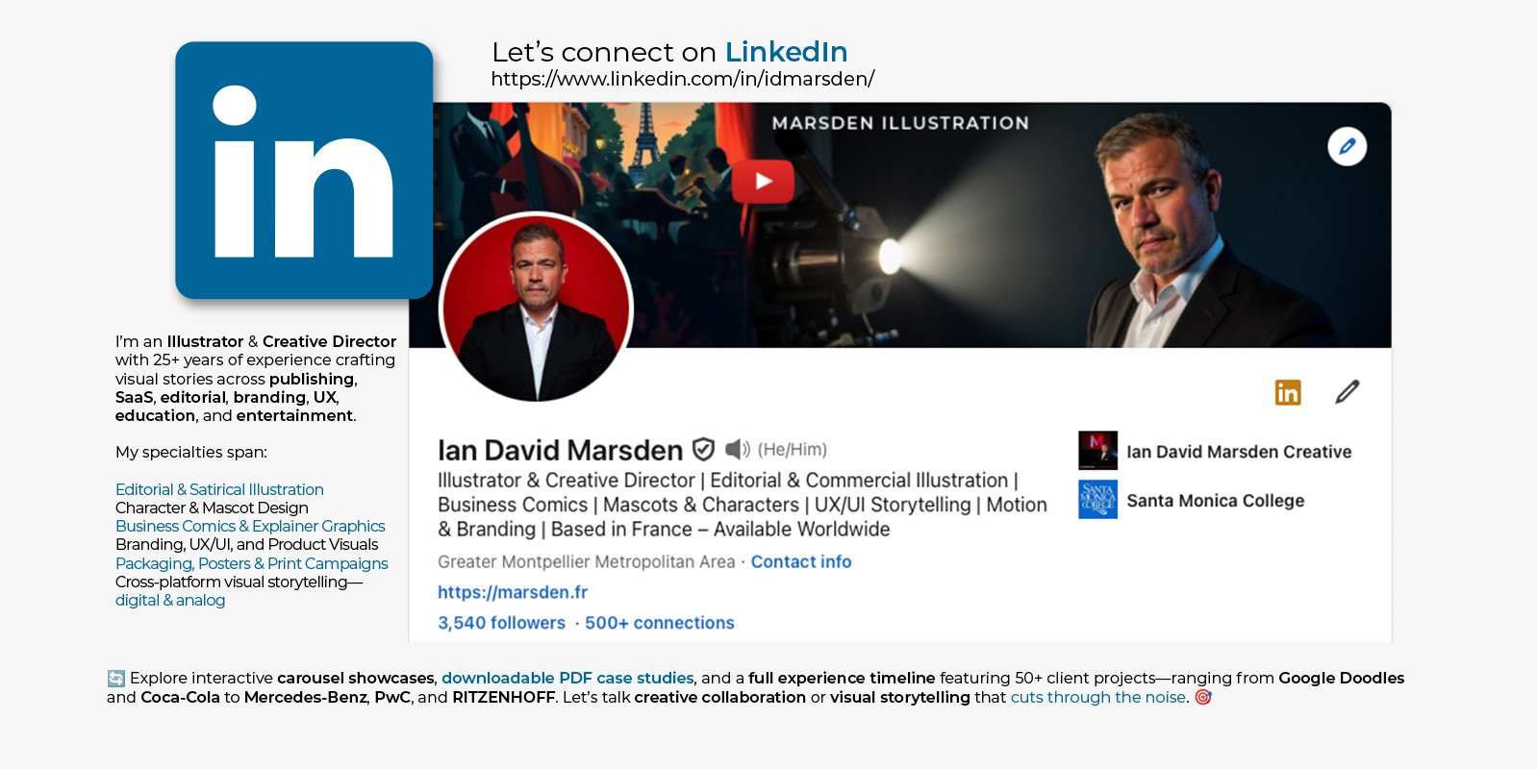Click cuts through the noise link
The height and width of the screenshot is (769, 1537).
[1098, 697]
